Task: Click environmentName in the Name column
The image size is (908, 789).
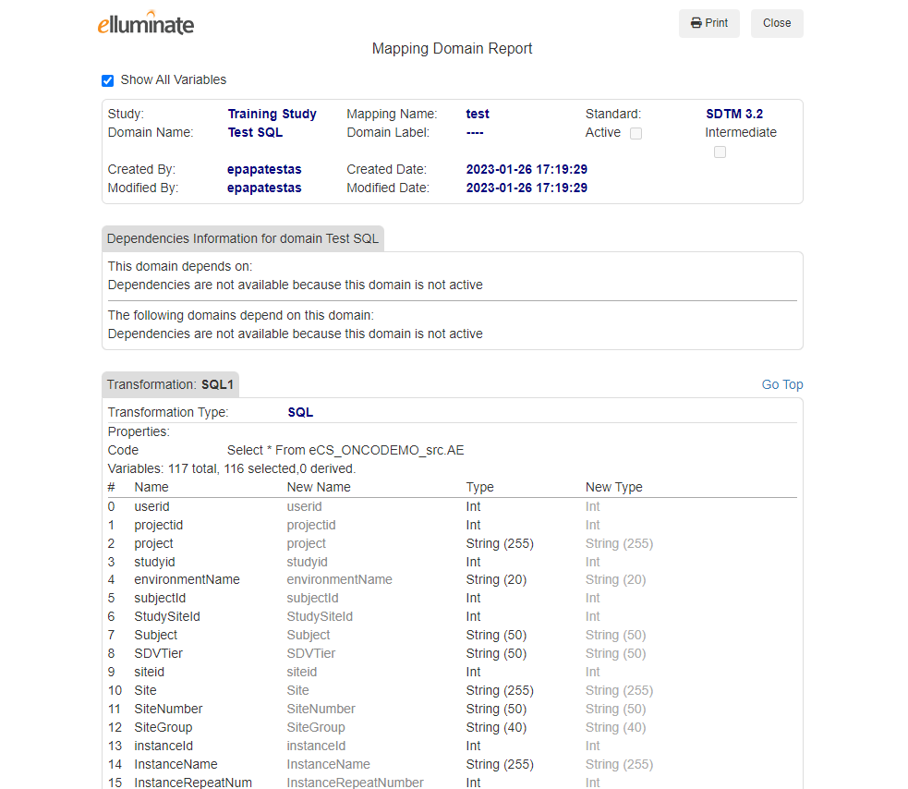Action: pyautogui.click(x=187, y=579)
